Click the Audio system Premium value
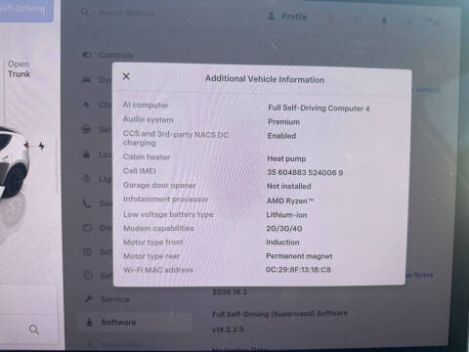Image resolution: width=469 pixels, height=352 pixels. coord(283,121)
